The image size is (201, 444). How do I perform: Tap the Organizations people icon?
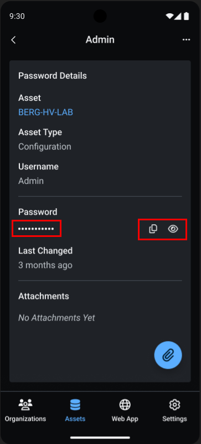tap(25, 405)
